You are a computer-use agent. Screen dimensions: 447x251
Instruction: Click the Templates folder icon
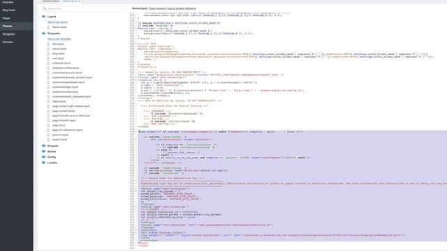(x=43, y=33)
